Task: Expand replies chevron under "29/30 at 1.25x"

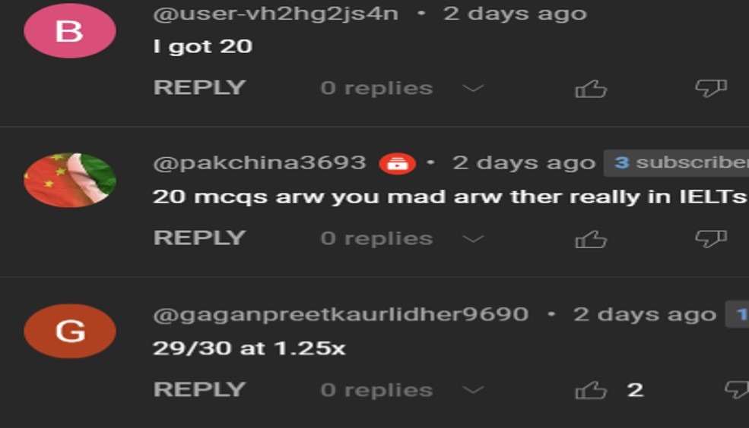Action: [474, 390]
